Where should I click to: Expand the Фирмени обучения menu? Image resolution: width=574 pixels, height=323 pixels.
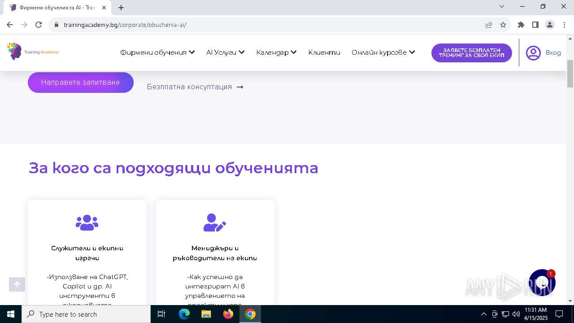tap(157, 52)
